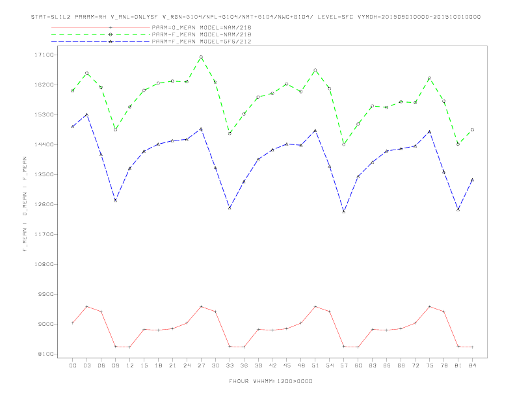Click the x-axis tick label 21
Image resolution: width=515 pixels, height=398 pixels.
coord(172,365)
